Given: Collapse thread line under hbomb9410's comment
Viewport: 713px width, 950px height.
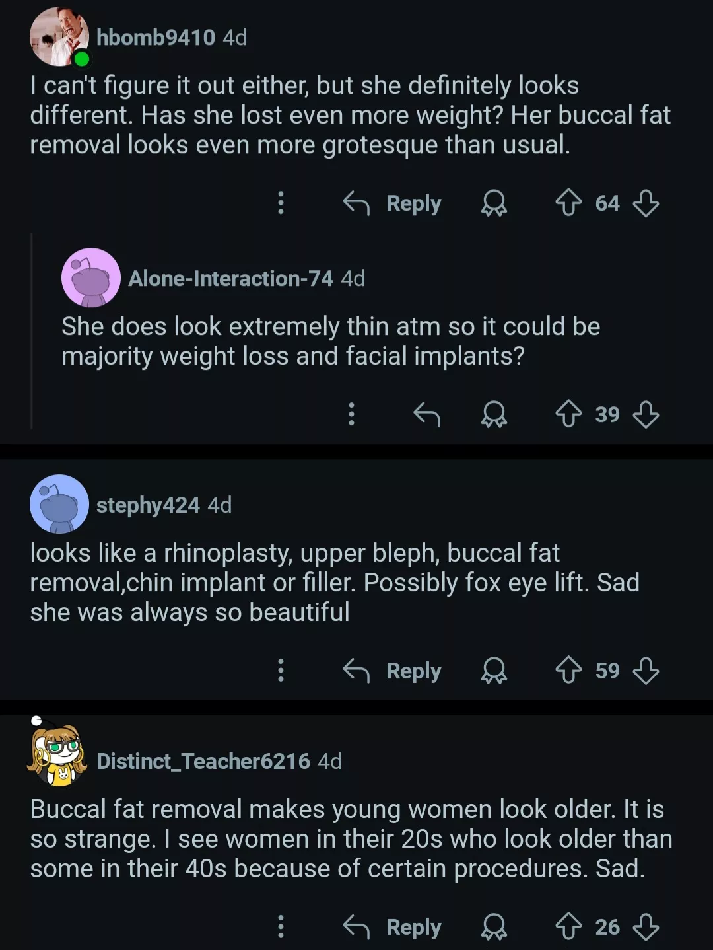Looking at the screenshot, I should [x=32, y=330].
